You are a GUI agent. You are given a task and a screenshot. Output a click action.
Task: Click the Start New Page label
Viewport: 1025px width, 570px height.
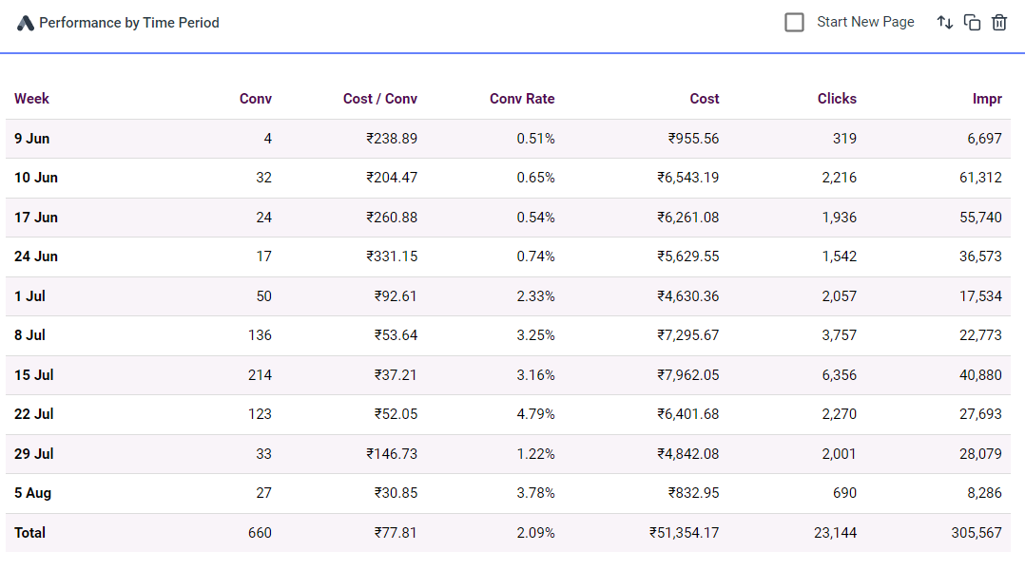(865, 22)
